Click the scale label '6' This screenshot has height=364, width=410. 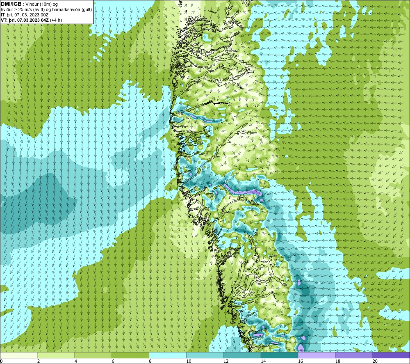tap(113, 361)
